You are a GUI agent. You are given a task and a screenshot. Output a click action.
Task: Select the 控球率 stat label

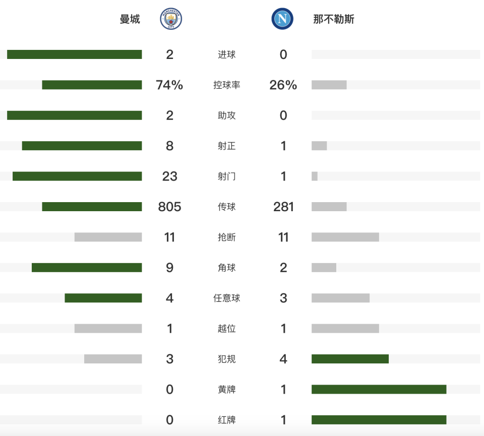point(226,85)
